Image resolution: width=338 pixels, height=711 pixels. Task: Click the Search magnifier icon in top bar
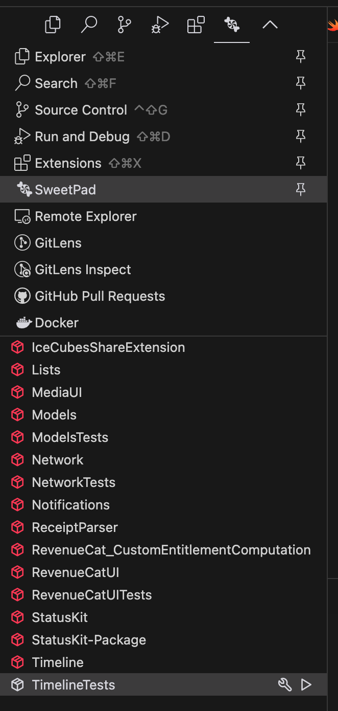coord(89,25)
